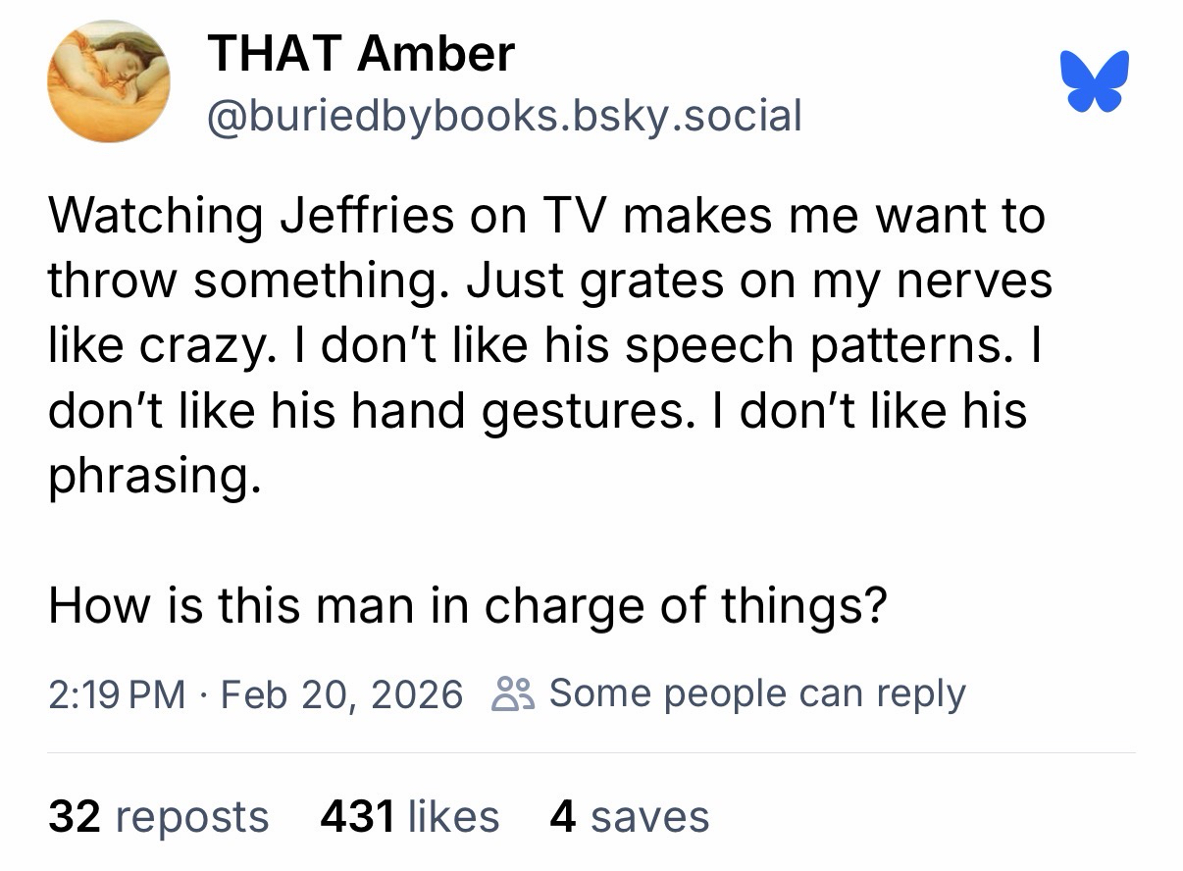1183x871 pixels.
Task: Click the word 'phrasing.' in the post
Action: click(x=155, y=476)
